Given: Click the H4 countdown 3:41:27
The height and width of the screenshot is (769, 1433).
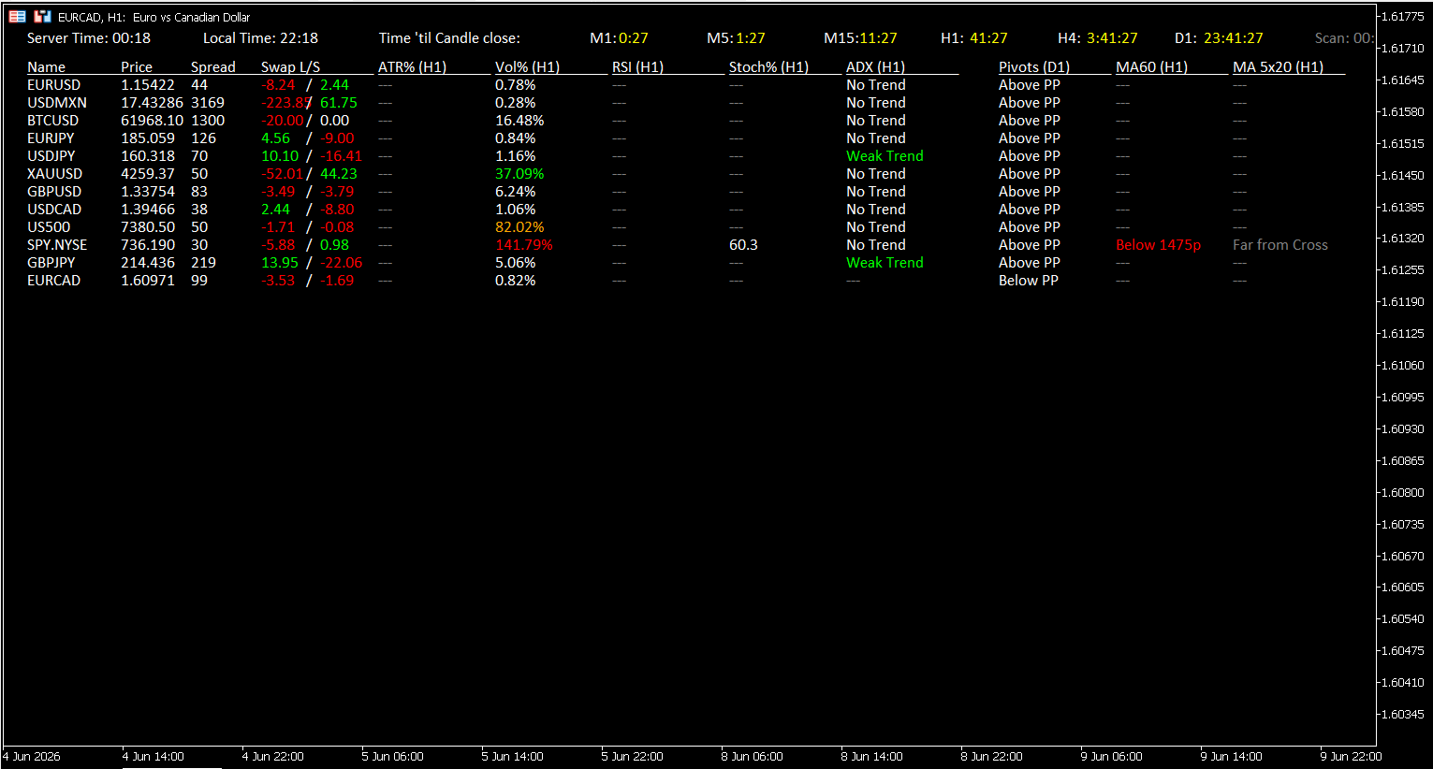Looking at the screenshot, I should pyautogui.click(x=1112, y=37).
